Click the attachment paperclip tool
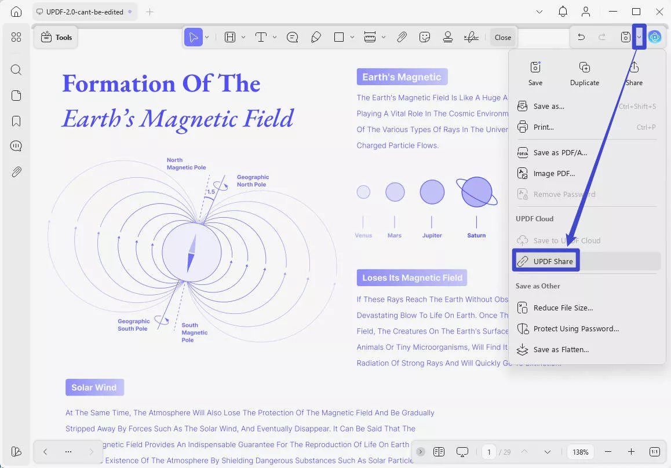Image resolution: width=671 pixels, height=468 pixels. [x=402, y=36]
